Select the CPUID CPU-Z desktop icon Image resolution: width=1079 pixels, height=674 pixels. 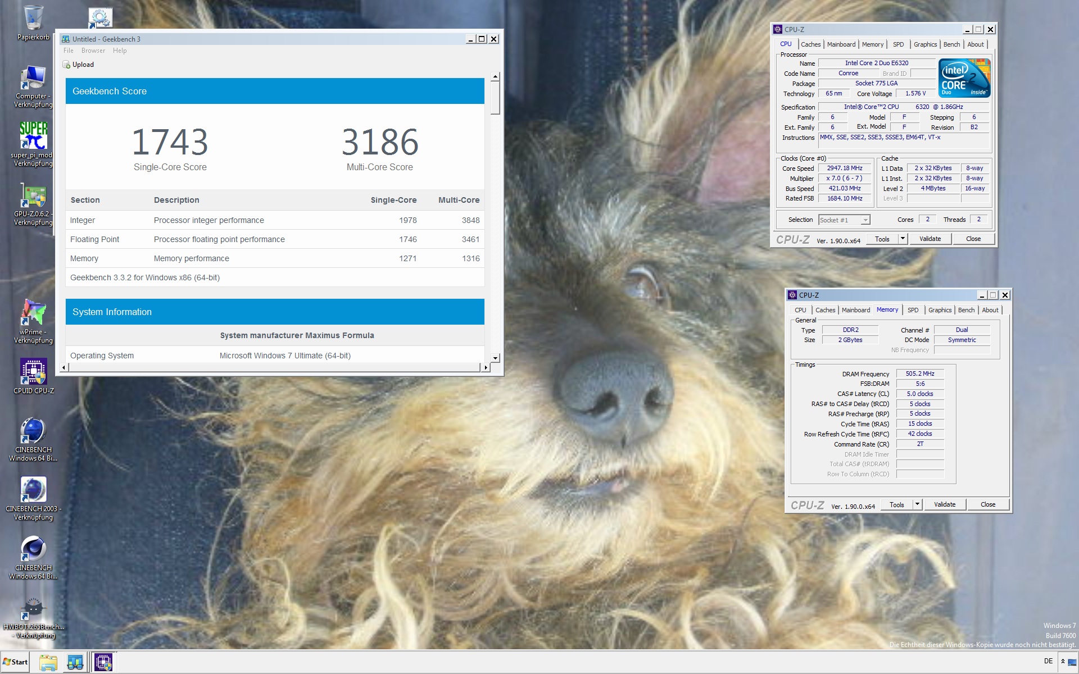[33, 376]
